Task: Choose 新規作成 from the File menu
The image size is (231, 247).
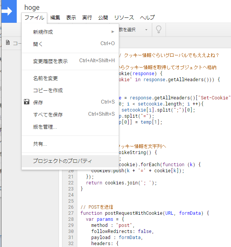Action: click(70, 32)
